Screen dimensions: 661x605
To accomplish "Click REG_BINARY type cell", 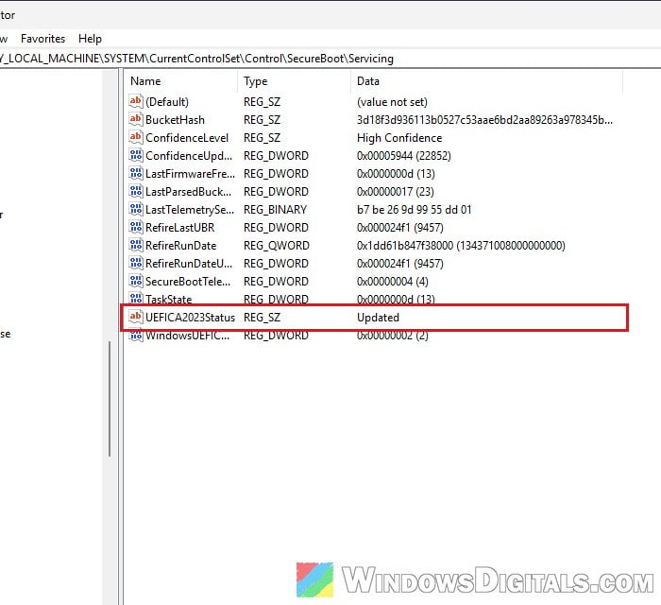I will pyautogui.click(x=275, y=210).
